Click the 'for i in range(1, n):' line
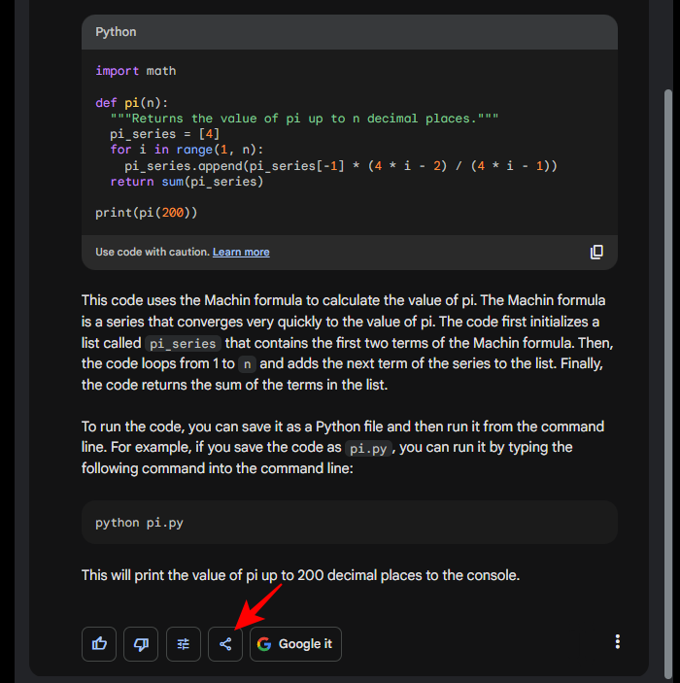Screen dimensions: 680x683 click(187, 150)
